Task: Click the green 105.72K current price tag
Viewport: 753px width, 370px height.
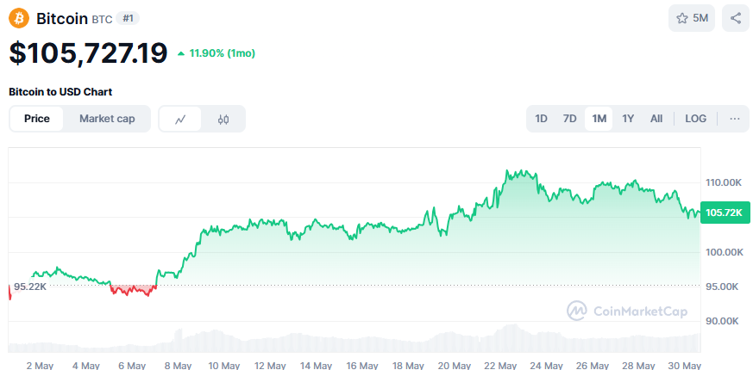Action: pos(725,213)
